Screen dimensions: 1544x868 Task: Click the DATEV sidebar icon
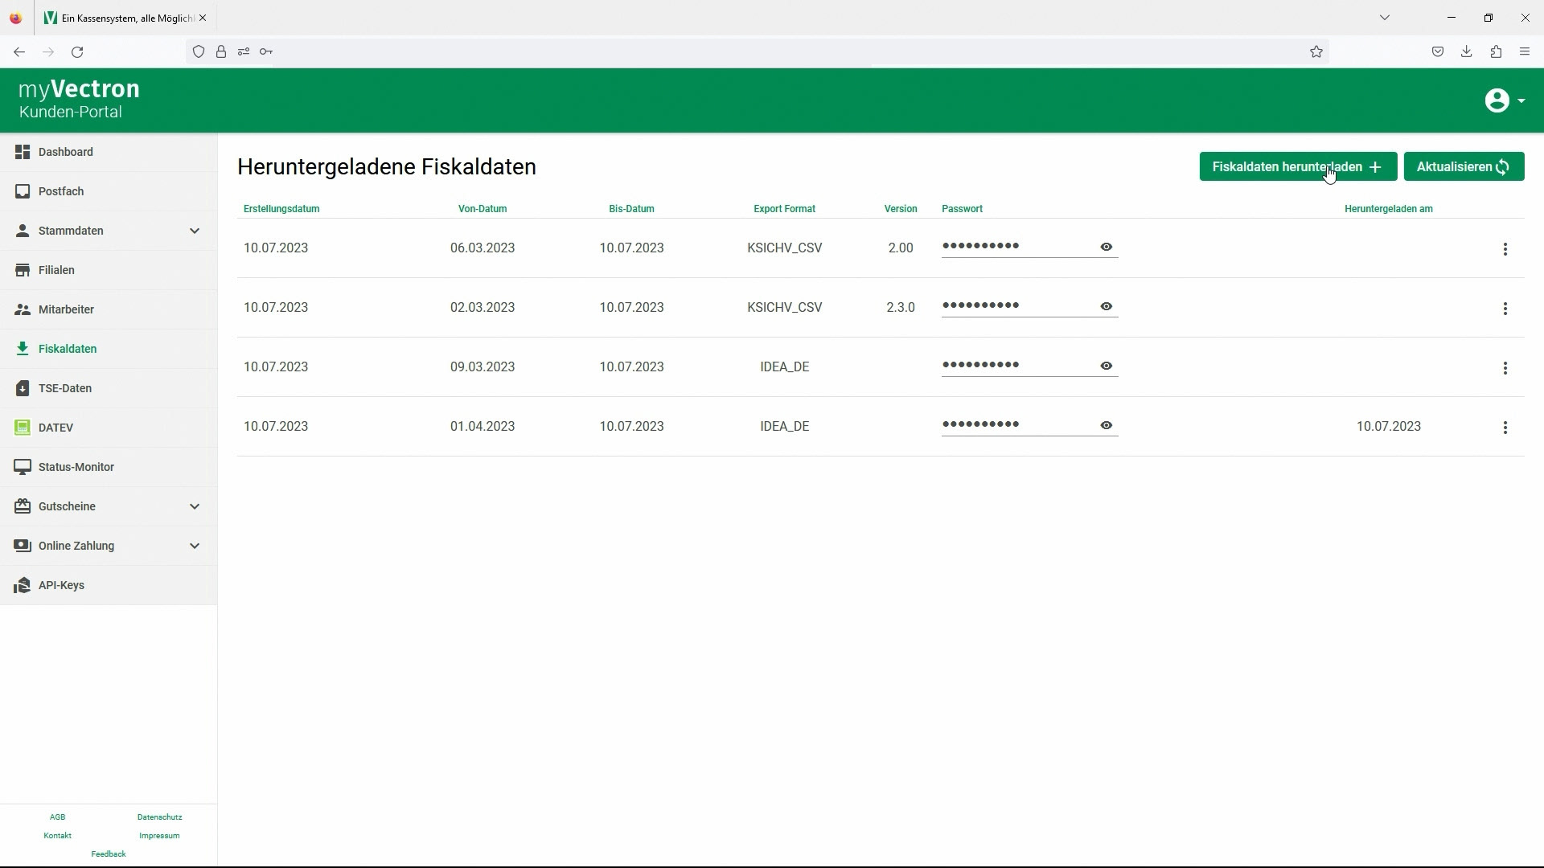click(23, 428)
